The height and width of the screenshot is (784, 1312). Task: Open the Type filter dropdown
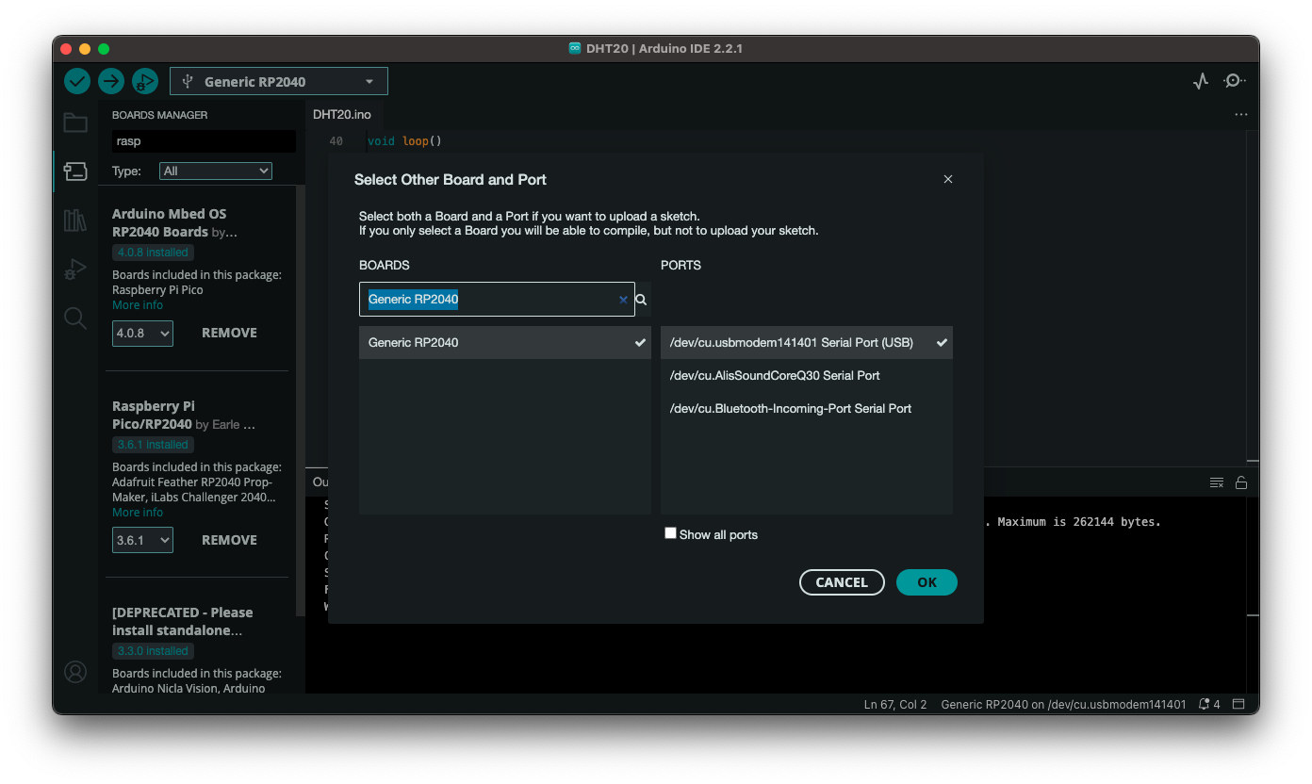(x=216, y=171)
